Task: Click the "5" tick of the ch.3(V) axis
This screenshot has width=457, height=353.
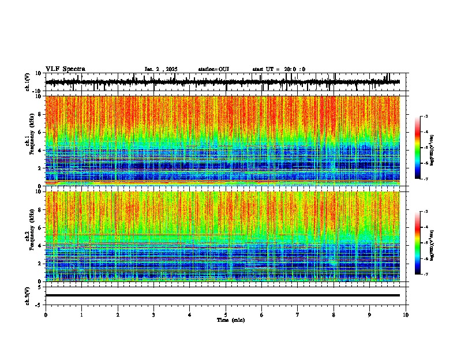Action: pyautogui.click(x=40, y=287)
